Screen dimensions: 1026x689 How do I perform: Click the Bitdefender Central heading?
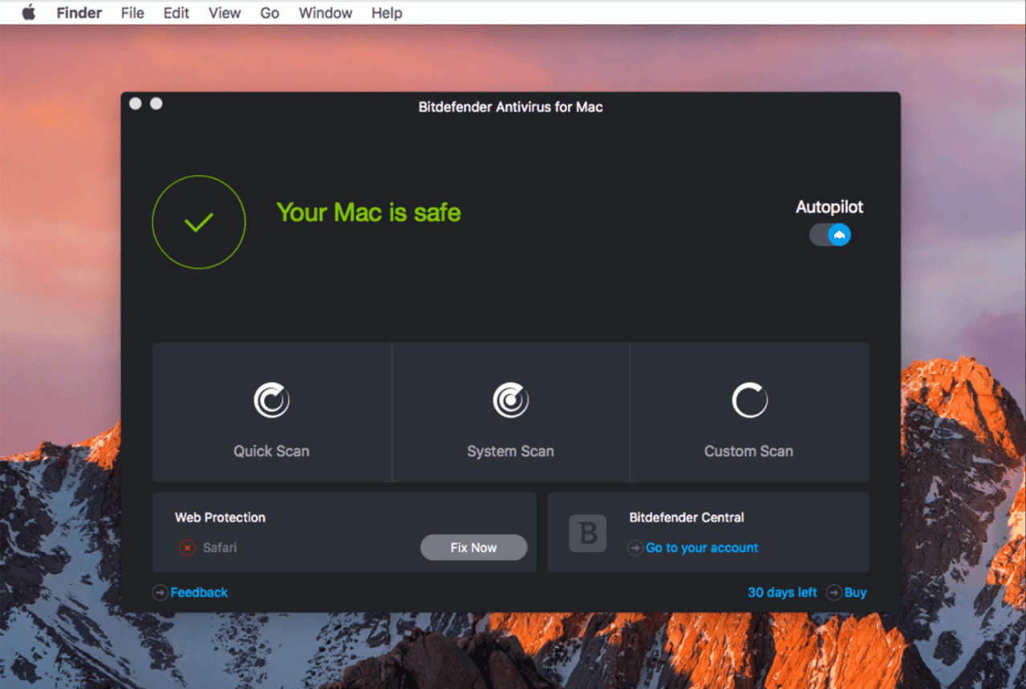(x=687, y=517)
